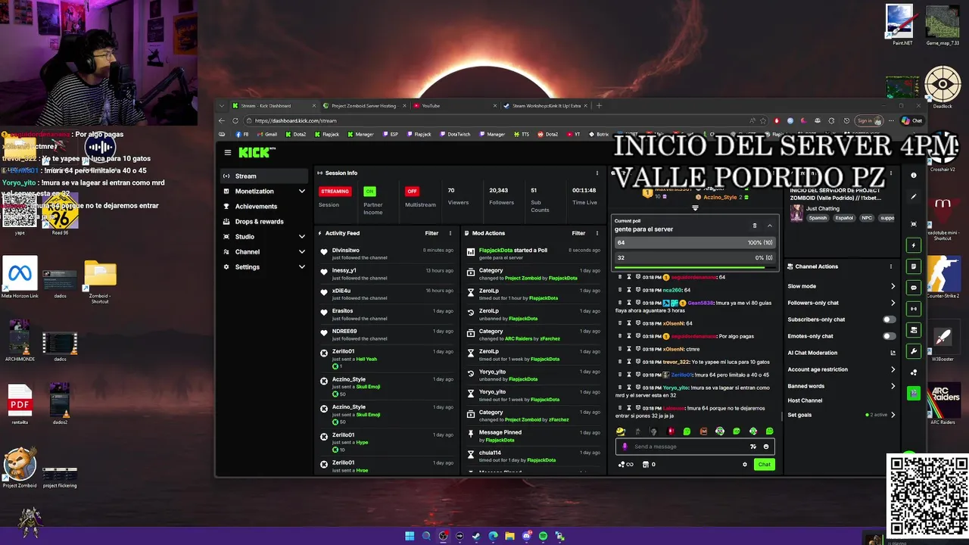The height and width of the screenshot is (545, 969).
Task: Click FlapjackDota in the poll started entry
Action: [496, 251]
